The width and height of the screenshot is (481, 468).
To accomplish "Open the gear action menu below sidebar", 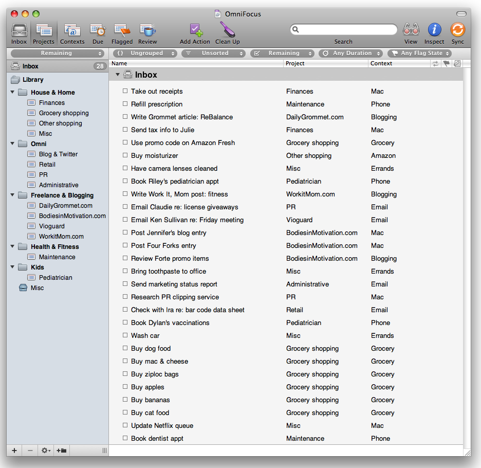I will (46, 450).
